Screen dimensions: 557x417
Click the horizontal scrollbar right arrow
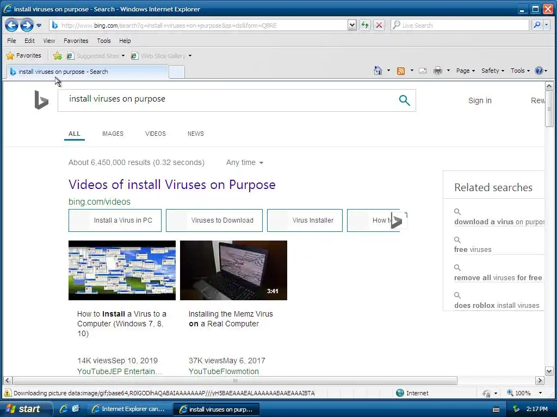(540, 381)
